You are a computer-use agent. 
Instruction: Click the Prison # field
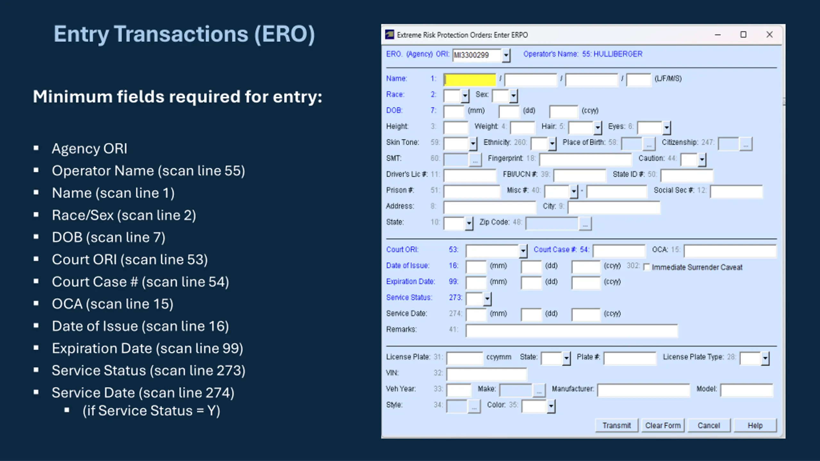pyautogui.click(x=472, y=192)
